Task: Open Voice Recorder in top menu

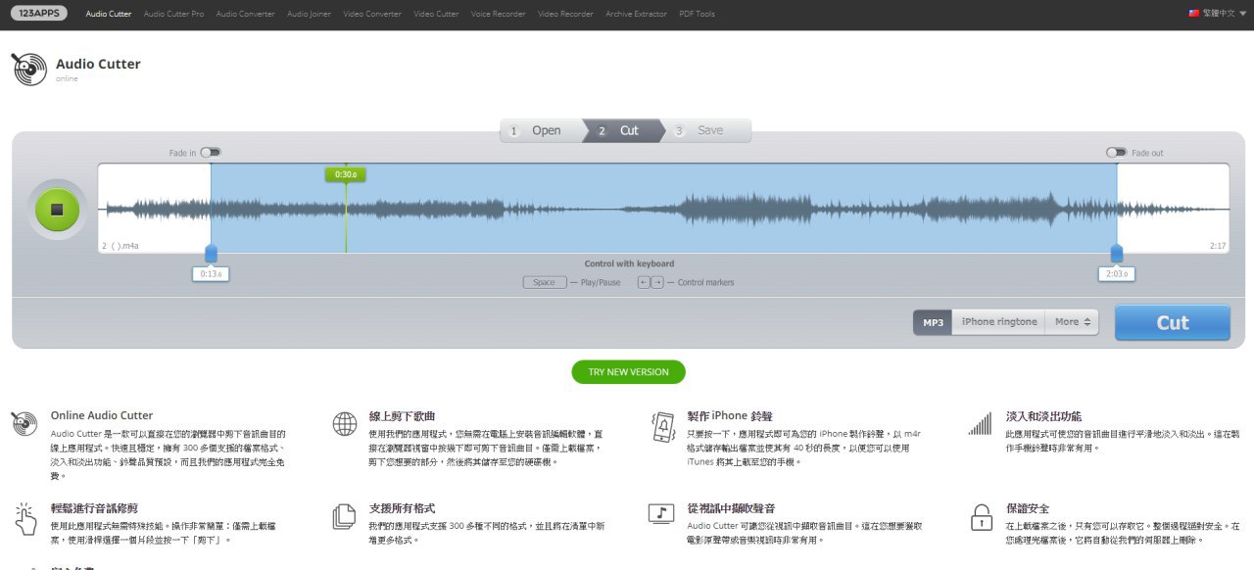Action: (x=498, y=14)
